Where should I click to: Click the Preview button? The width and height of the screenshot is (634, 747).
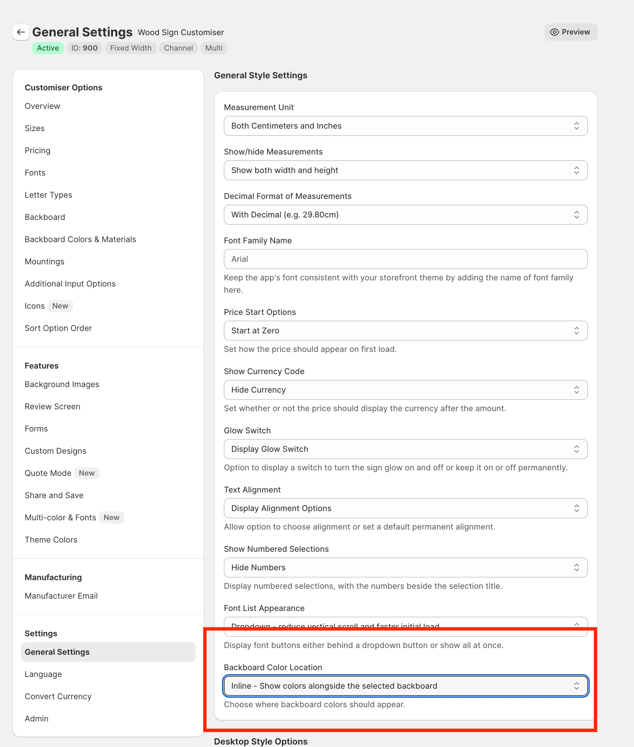[x=571, y=32]
